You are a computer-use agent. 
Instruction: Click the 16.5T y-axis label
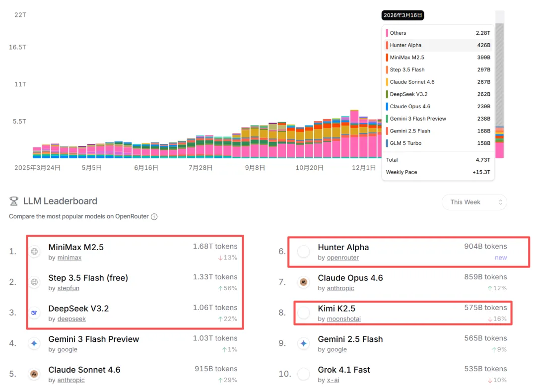point(17,47)
